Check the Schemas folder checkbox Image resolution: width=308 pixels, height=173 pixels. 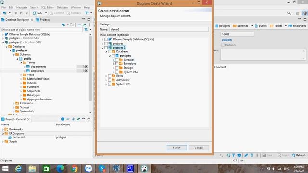[117, 60]
